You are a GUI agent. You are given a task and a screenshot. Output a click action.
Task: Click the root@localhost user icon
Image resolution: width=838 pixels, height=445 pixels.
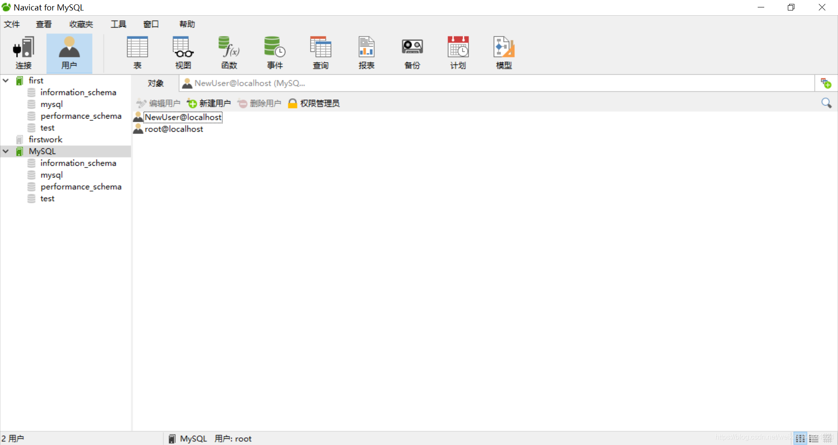(138, 129)
